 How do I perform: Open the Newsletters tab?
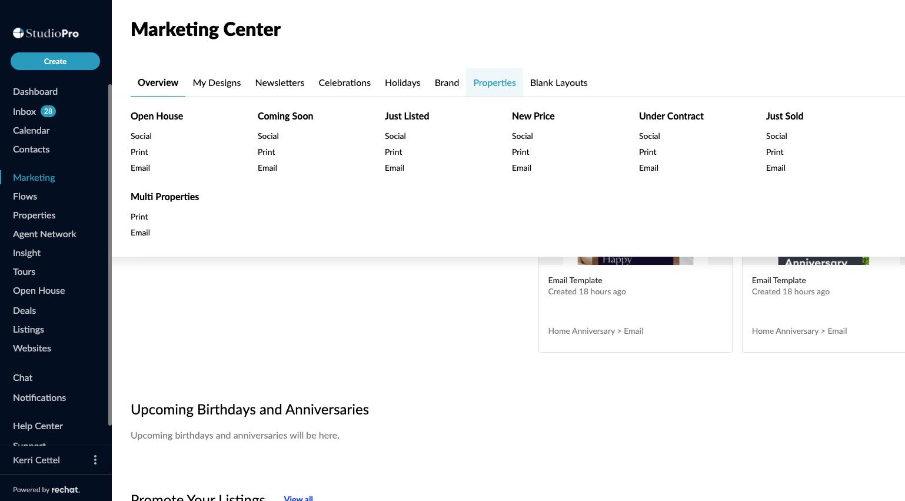click(x=280, y=82)
